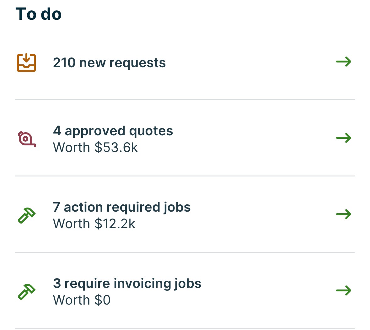This screenshot has height=330, width=370.
Task: Click the 'Worth $53.6k' subtitle text
Action: coord(95,148)
